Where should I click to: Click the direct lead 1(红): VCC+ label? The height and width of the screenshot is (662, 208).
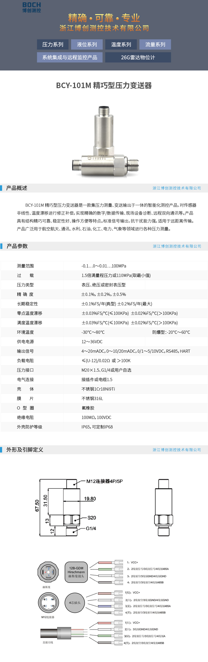pos(132,623)
